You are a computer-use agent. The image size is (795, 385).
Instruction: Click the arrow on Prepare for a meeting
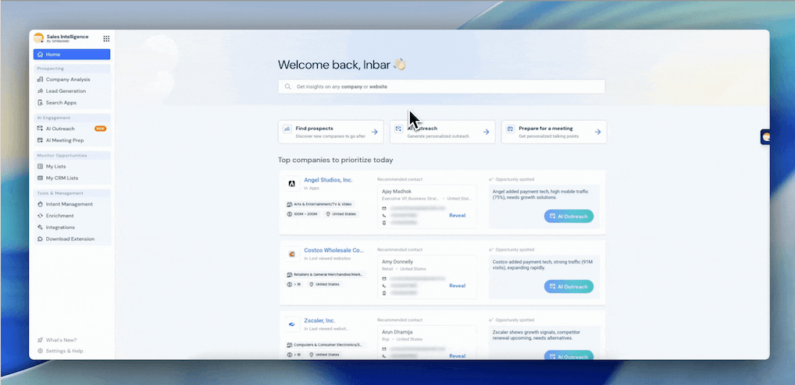tap(597, 132)
